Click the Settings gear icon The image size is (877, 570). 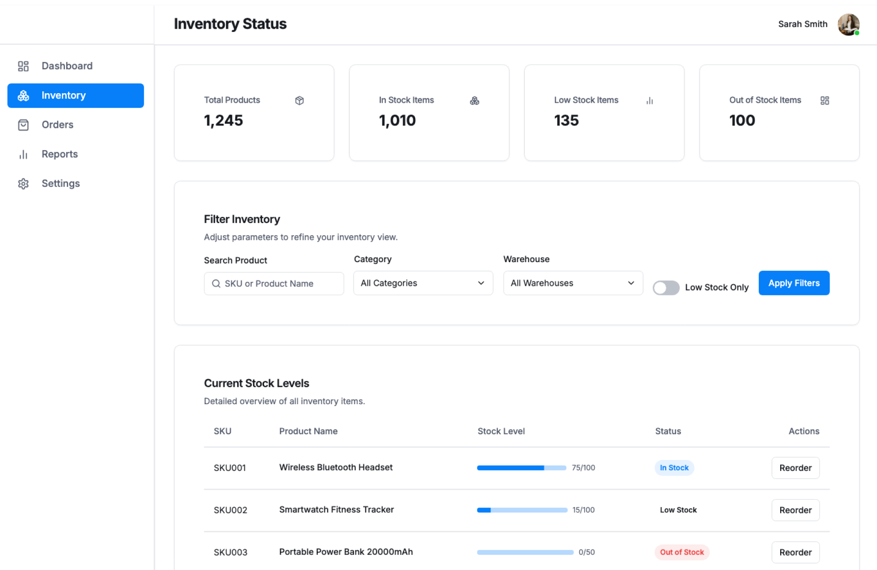click(x=23, y=184)
